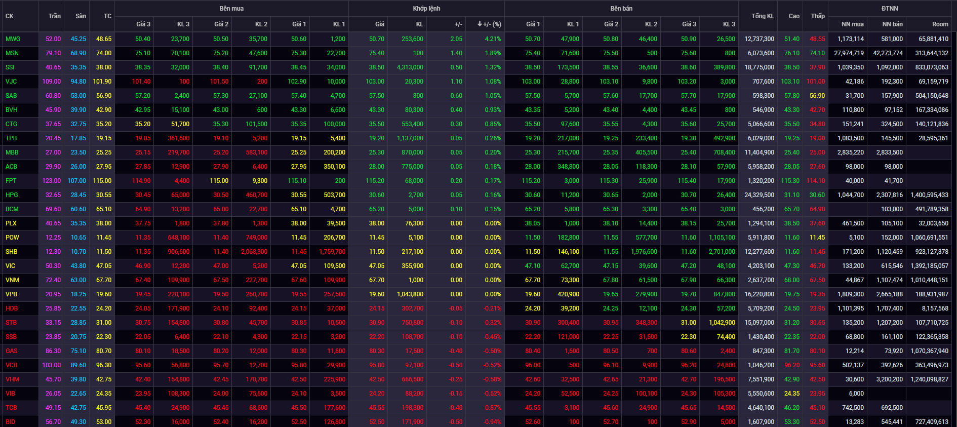Open the VIB ticker symbol

[11, 394]
